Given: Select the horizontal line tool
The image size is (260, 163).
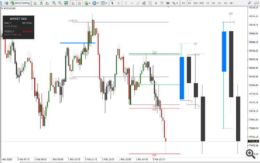Looking at the screenshot, I should pos(132,3).
